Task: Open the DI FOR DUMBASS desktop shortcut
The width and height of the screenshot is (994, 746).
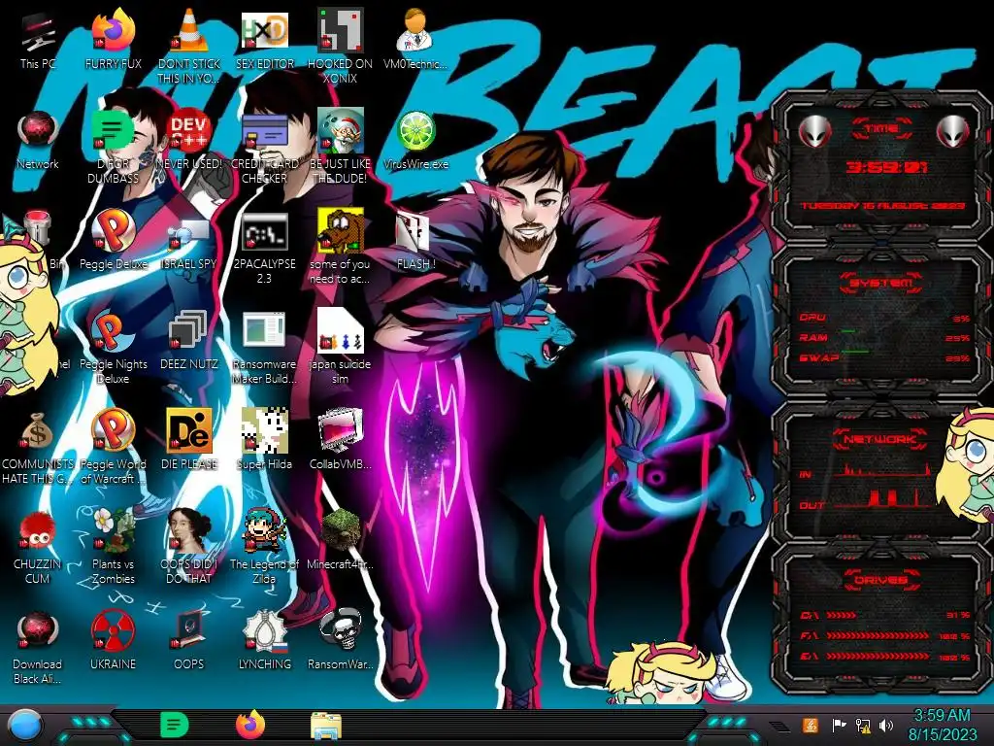Action: pyautogui.click(x=113, y=146)
